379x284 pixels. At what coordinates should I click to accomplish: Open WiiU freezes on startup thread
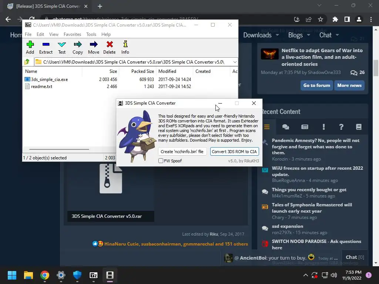(x=317, y=171)
